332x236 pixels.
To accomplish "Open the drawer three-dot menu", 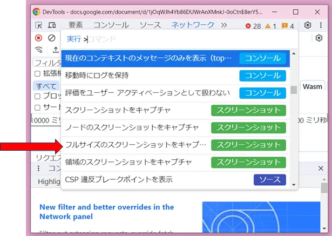I will point(38,168).
